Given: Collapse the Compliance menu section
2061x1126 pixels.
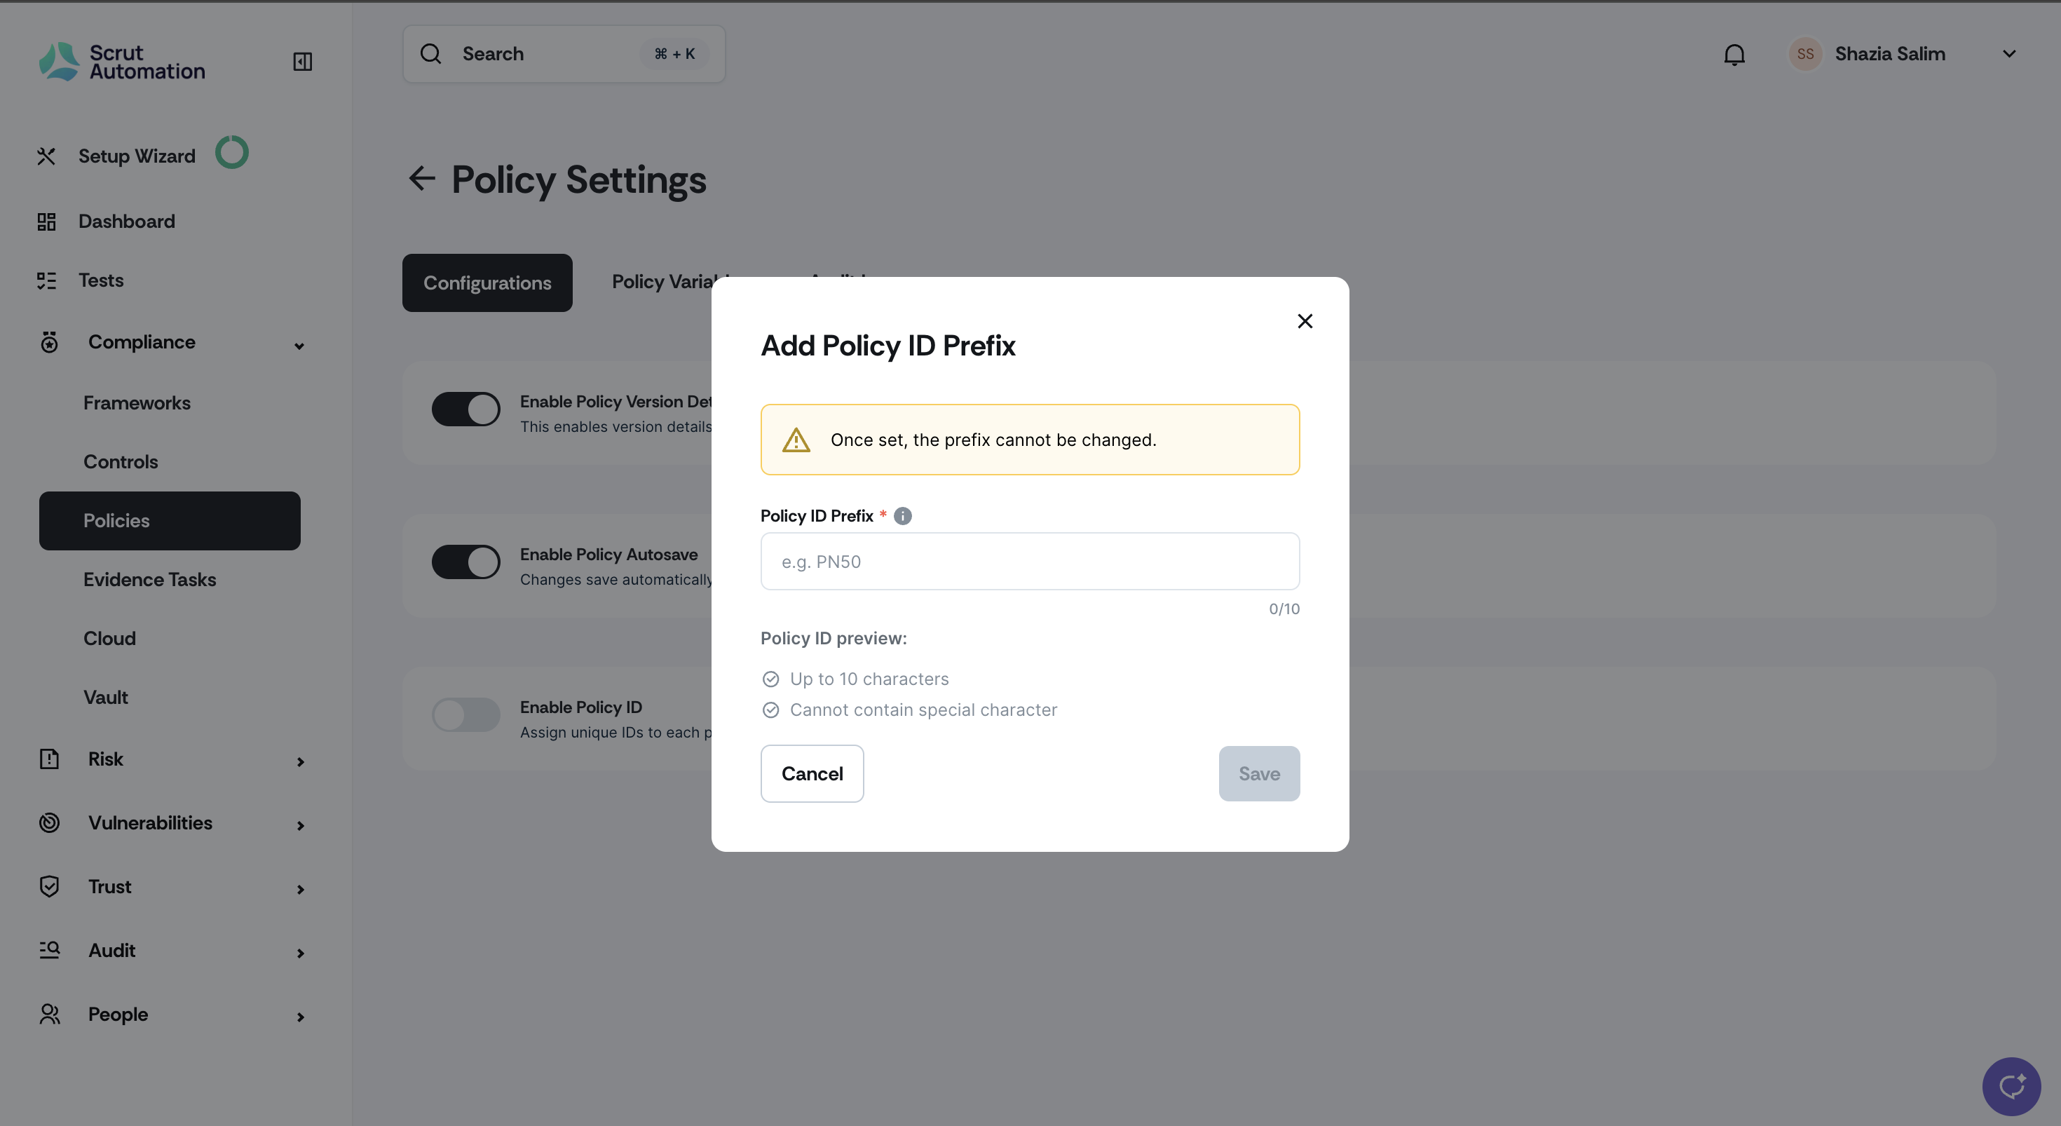Looking at the screenshot, I should (x=299, y=346).
